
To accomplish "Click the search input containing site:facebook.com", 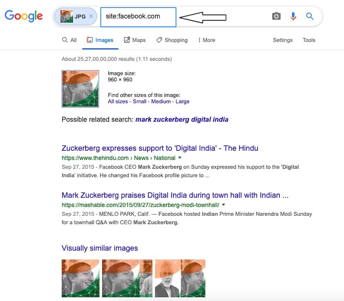I will (x=138, y=17).
